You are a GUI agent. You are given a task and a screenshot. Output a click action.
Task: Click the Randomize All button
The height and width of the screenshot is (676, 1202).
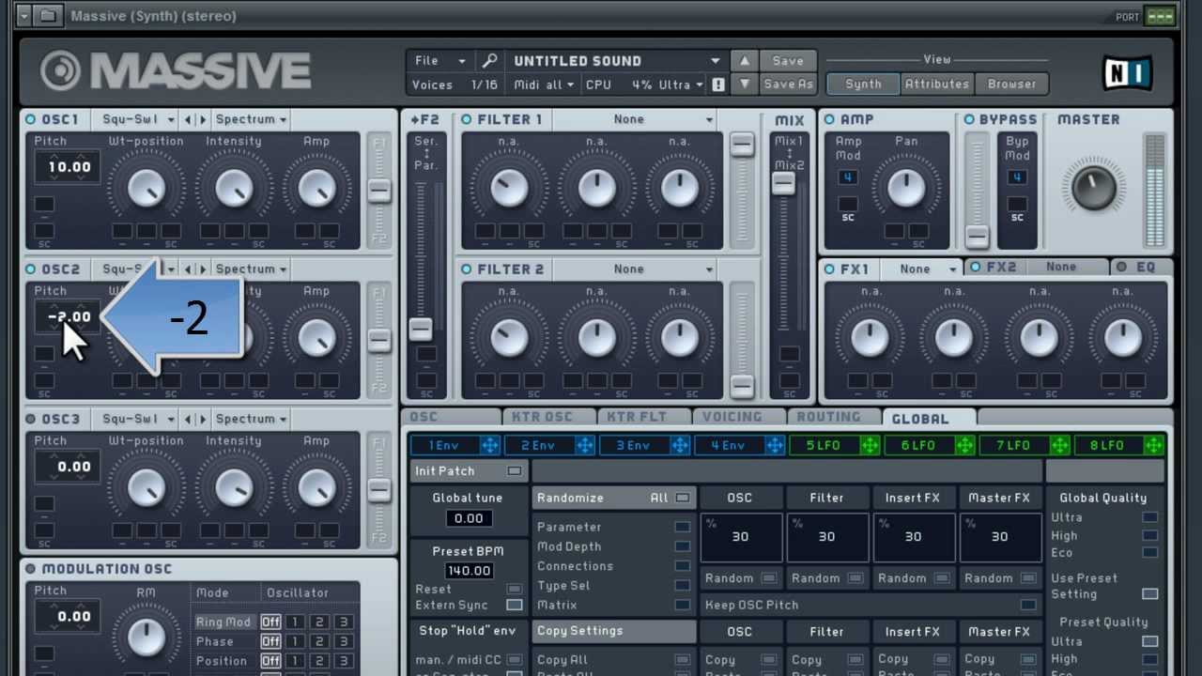614,498
